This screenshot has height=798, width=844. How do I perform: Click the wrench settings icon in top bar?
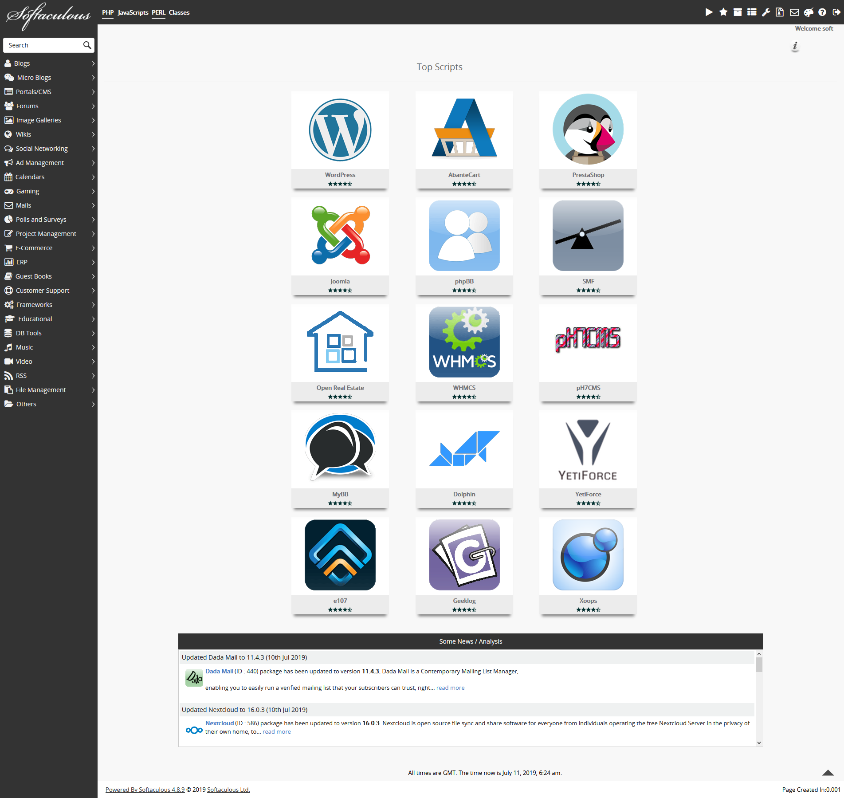point(765,12)
